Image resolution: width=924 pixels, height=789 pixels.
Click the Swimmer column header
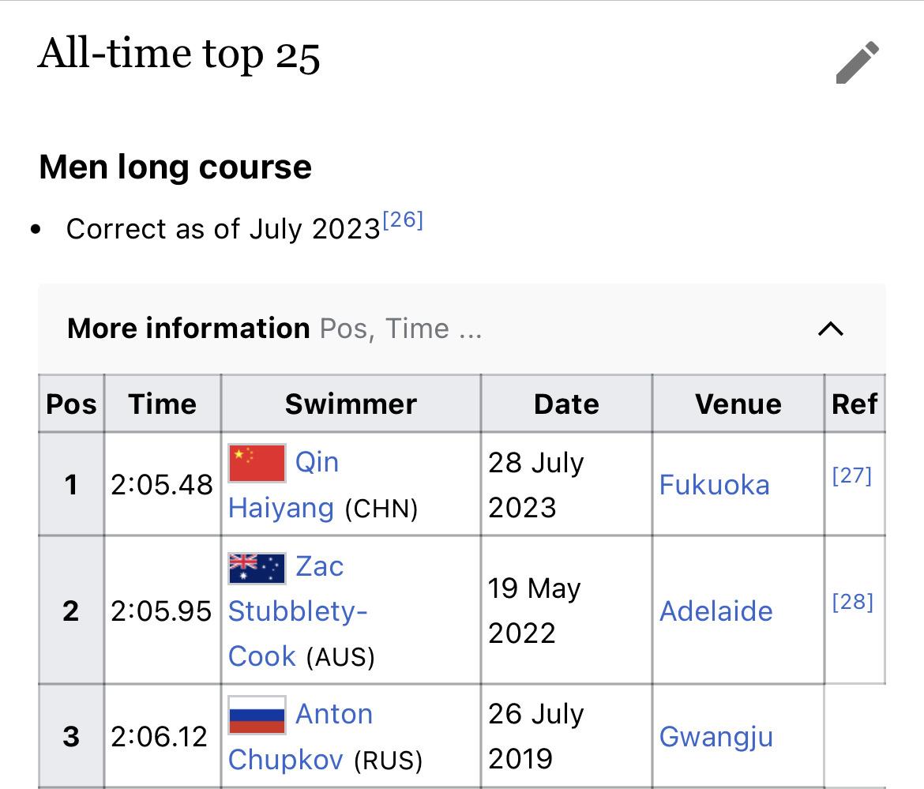click(351, 404)
